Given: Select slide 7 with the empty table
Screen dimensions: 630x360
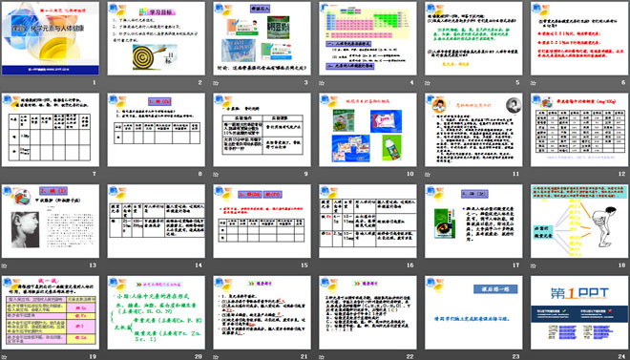Looking at the screenshot, I should click(51, 130).
